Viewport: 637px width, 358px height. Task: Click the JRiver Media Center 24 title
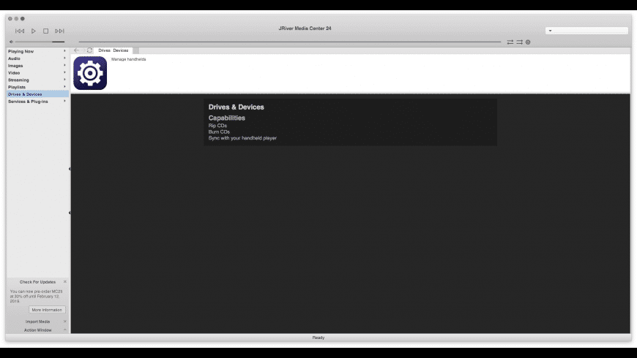click(x=305, y=28)
